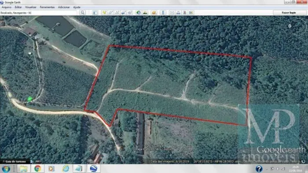Click the coordinates 26°38'15.82"S readout
Screen dimensions: 308x173
(203, 161)
